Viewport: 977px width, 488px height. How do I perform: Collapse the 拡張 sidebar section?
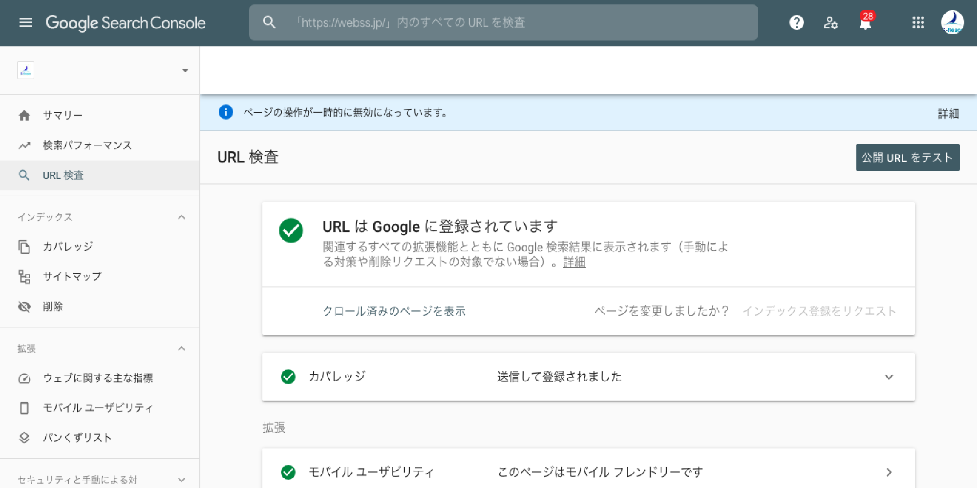click(182, 348)
